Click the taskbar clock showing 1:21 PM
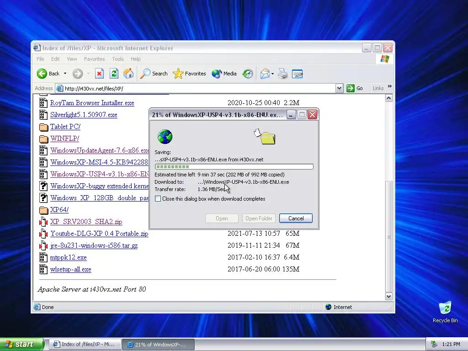The height and width of the screenshot is (351, 468). click(x=451, y=344)
